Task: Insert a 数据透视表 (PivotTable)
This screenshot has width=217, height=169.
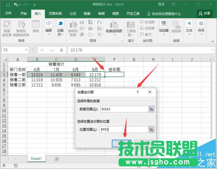Action: click(x=7, y=28)
